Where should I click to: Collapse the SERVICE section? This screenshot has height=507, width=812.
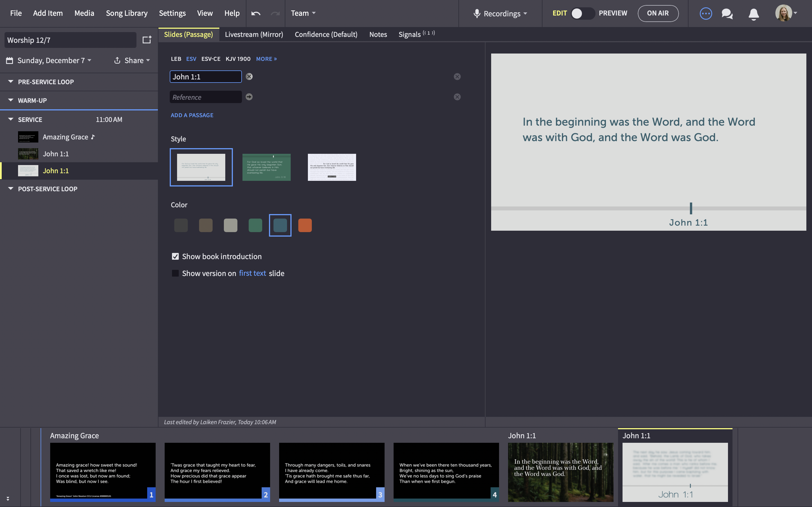tap(11, 119)
